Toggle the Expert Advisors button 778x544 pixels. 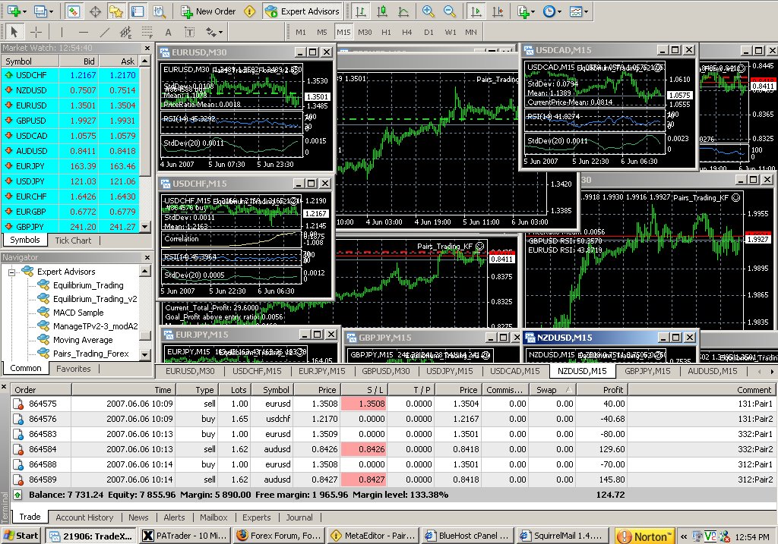pyautogui.click(x=302, y=11)
